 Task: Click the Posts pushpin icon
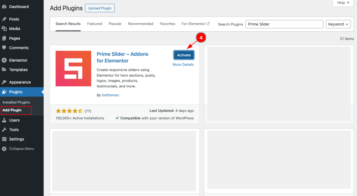point(4,19)
